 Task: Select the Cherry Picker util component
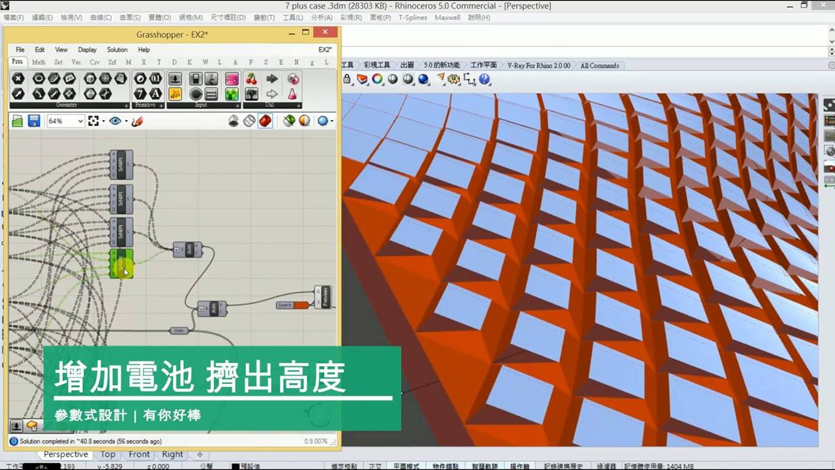point(251,78)
